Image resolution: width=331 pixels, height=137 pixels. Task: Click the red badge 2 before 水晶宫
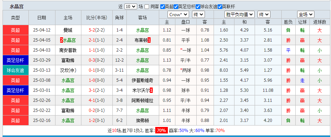(62, 40)
